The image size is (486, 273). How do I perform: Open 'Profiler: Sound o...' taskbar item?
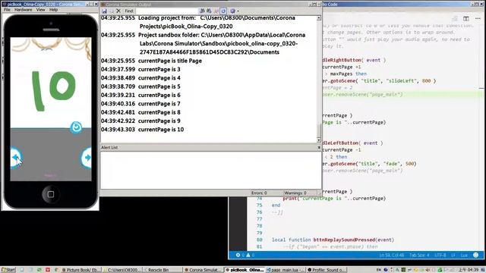(327, 270)
